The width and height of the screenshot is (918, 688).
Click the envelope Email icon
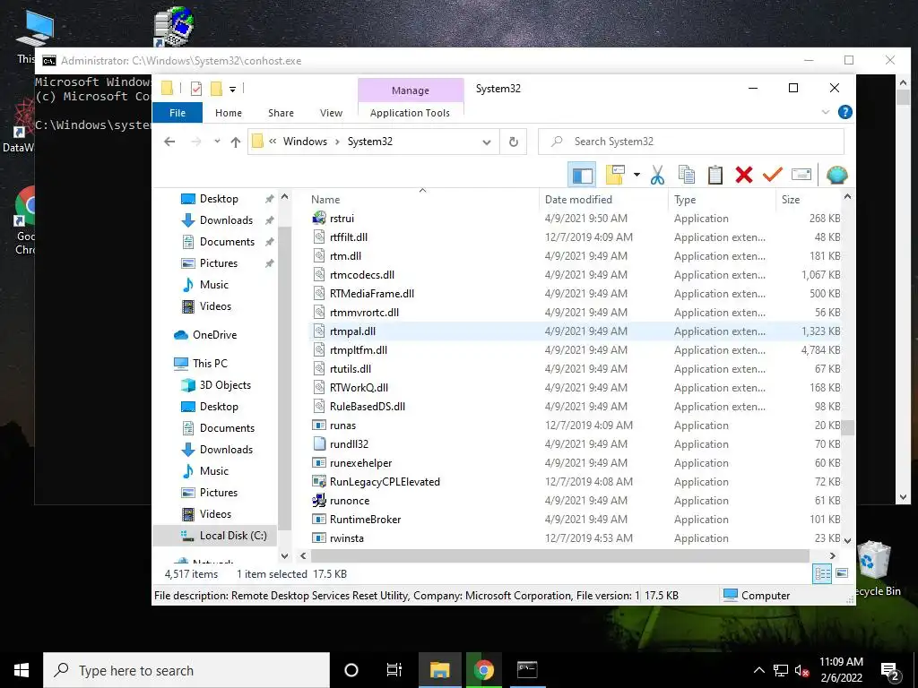(x=801, y=175)
